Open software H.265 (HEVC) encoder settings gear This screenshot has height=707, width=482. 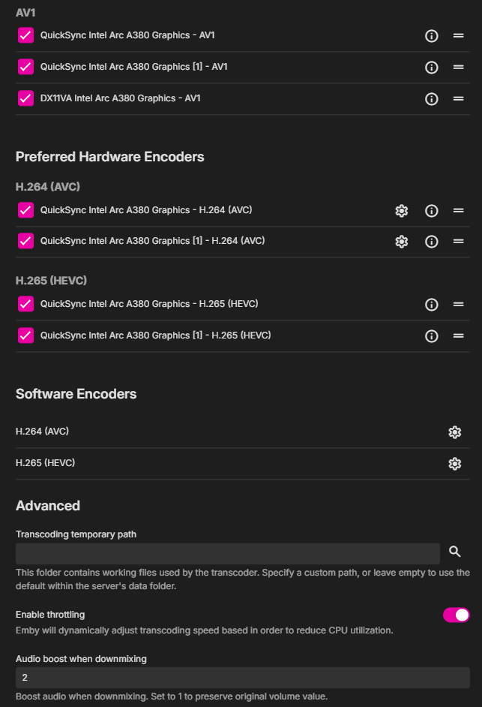point(454,464)
